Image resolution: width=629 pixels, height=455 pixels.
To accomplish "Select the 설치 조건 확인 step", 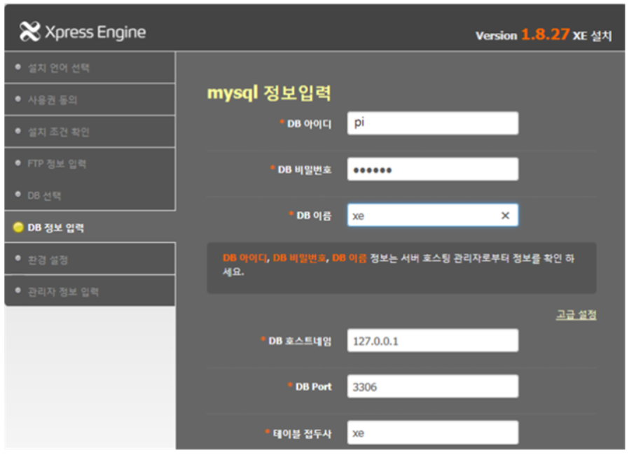I will point(90,132).
